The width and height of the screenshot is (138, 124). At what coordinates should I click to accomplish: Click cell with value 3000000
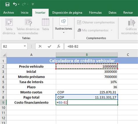[87, 72]
